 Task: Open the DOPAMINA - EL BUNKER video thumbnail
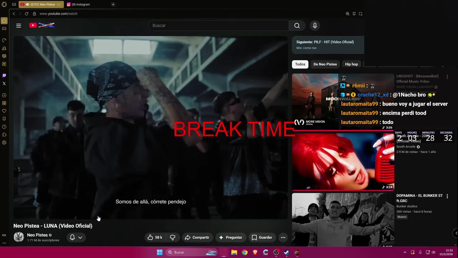(x=343, y=220)
